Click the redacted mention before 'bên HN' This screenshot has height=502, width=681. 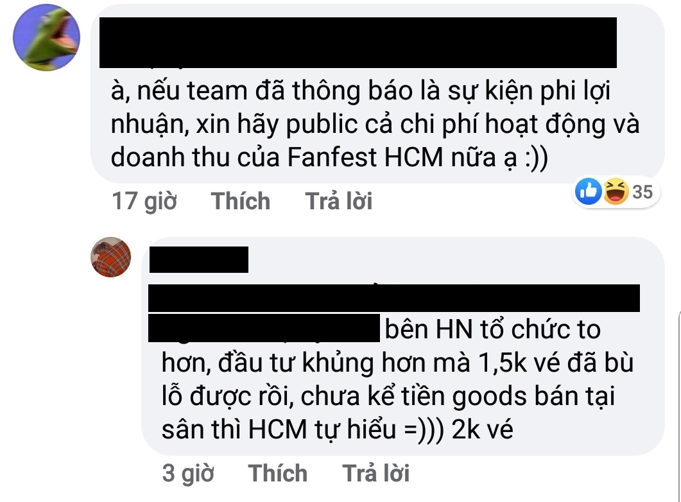pyautogui.click(x=264, y=328)
